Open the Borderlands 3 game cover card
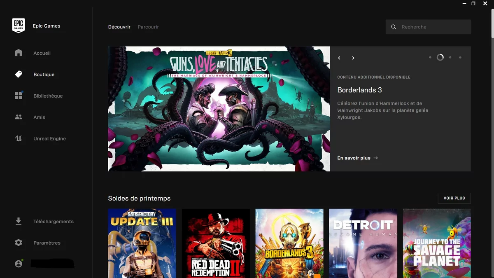The image size is (494, 278). click(x=289, y=243)
